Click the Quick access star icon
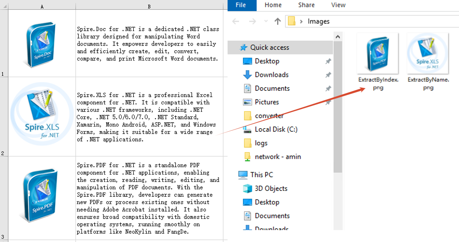The width and height of the screenshot is (459, 242). (243, 47)
